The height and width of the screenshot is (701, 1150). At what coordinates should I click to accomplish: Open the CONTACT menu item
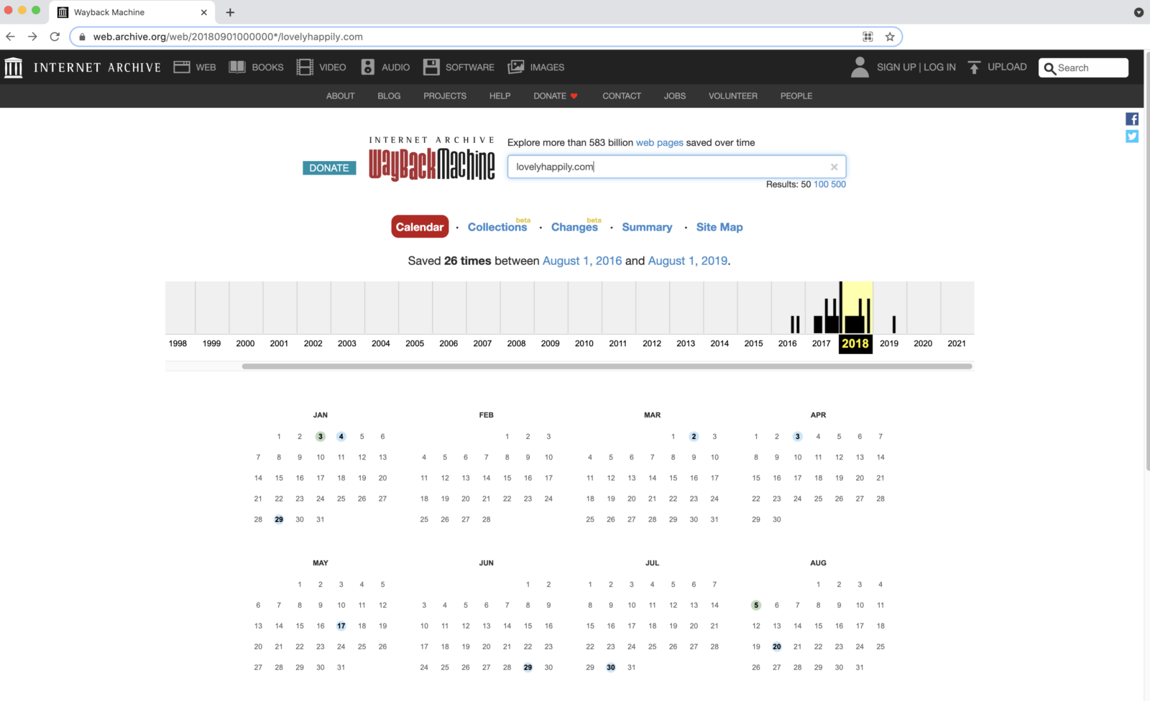[x=622, y=96]
